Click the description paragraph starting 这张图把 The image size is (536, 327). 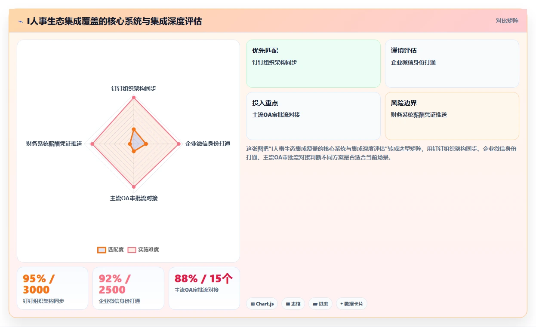pos(381,153)
